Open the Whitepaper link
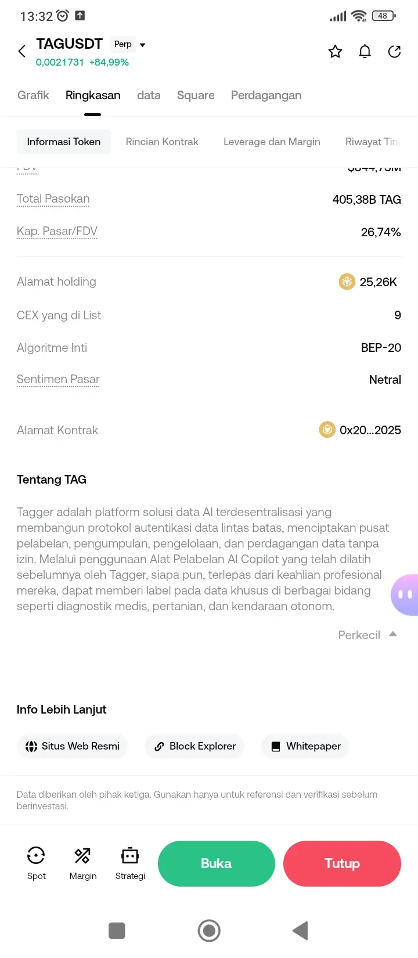 click(305, 746)
